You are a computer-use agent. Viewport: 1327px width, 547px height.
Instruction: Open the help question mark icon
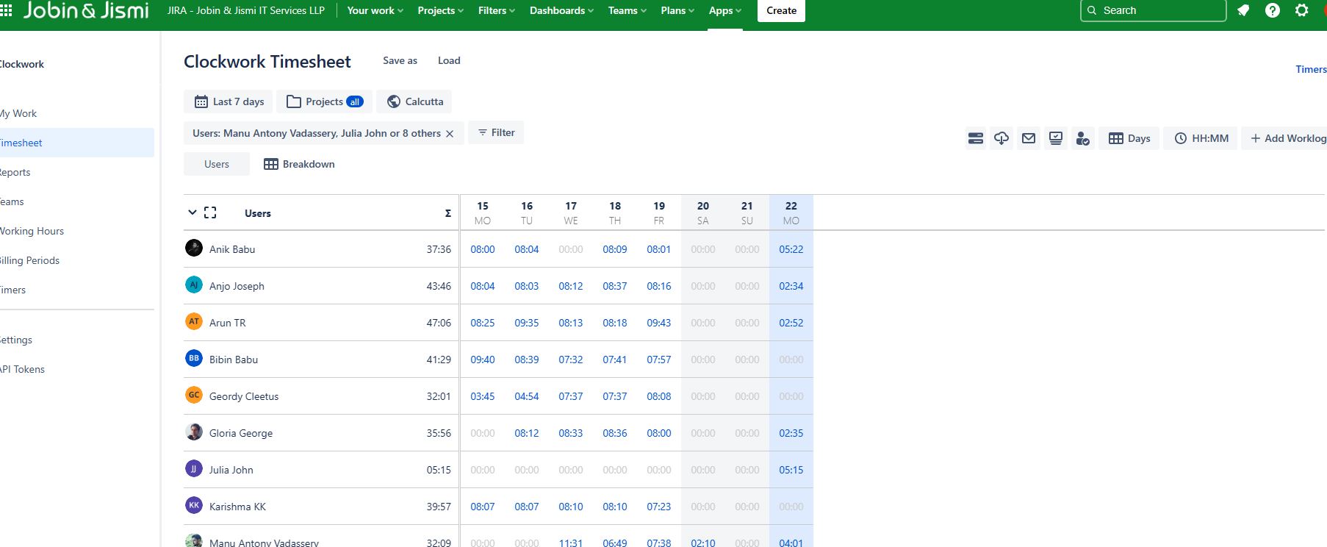tap(1273, 10)
